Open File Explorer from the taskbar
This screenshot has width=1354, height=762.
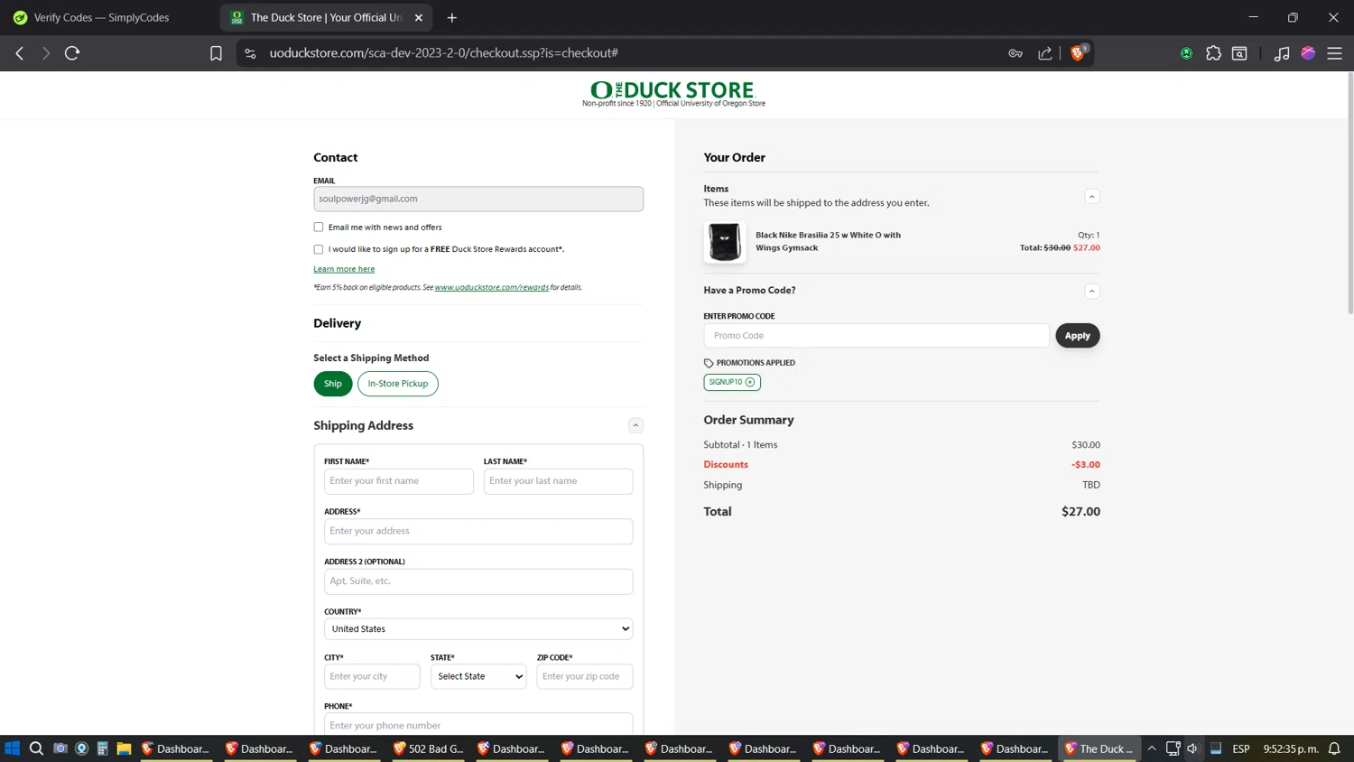pyautogui.click(x=124, y=748)
